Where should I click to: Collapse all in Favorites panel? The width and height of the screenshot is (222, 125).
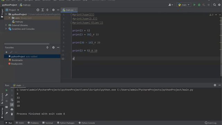47,48
